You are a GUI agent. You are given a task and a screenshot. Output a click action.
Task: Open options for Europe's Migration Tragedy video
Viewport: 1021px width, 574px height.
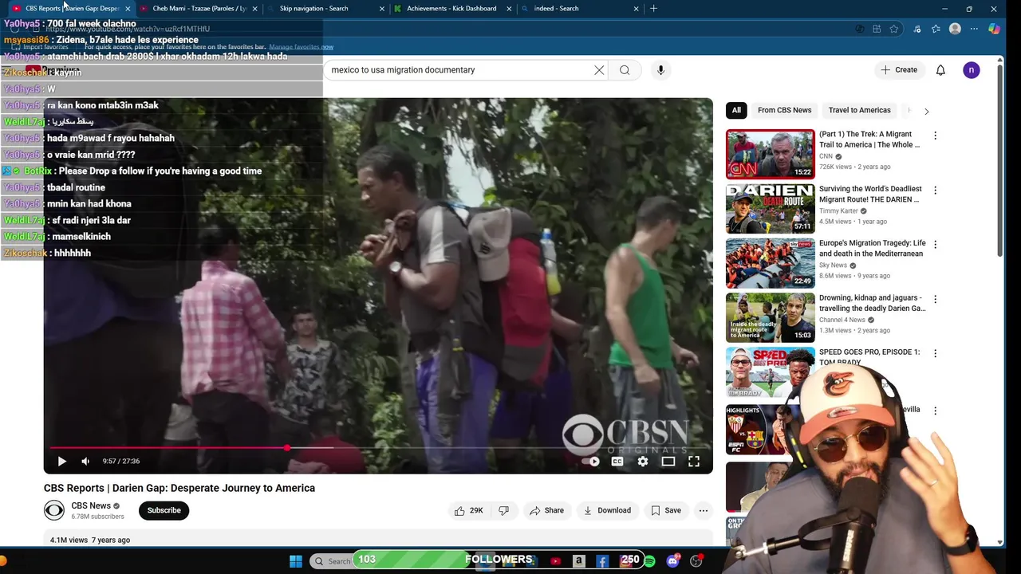click(x=935, y=245)
